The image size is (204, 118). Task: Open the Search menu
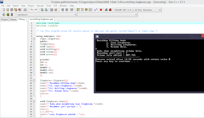click(16, 6)
